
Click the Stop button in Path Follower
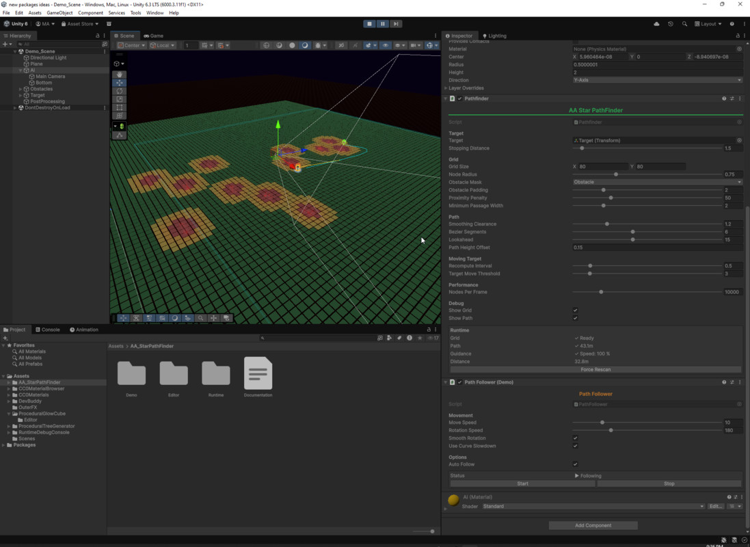[669, 484]
